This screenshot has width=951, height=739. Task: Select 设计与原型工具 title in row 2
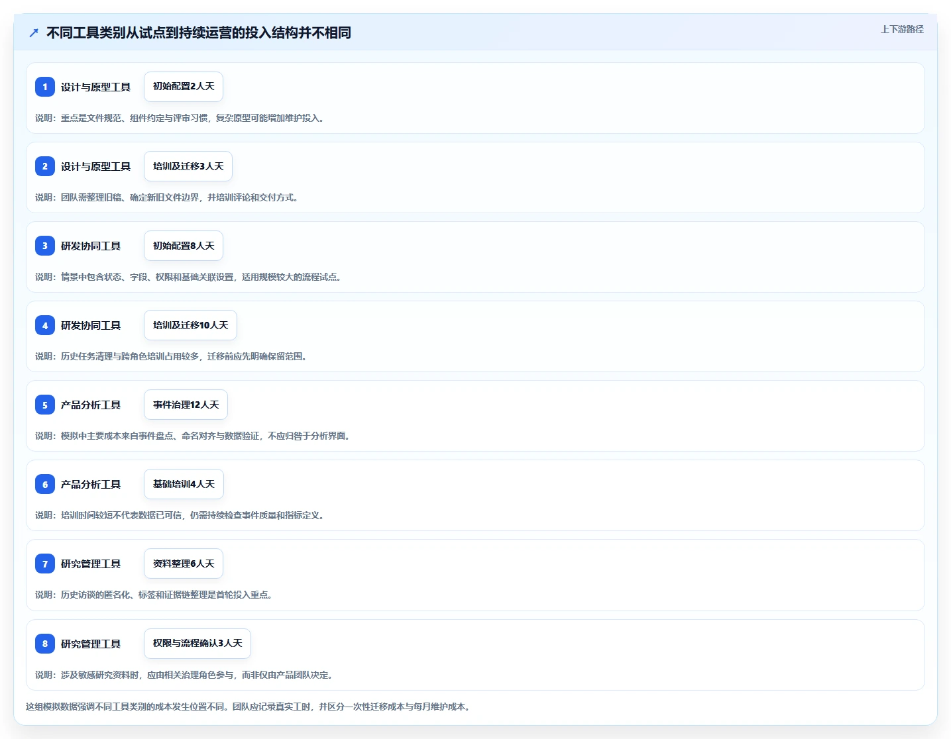point(95,166)
